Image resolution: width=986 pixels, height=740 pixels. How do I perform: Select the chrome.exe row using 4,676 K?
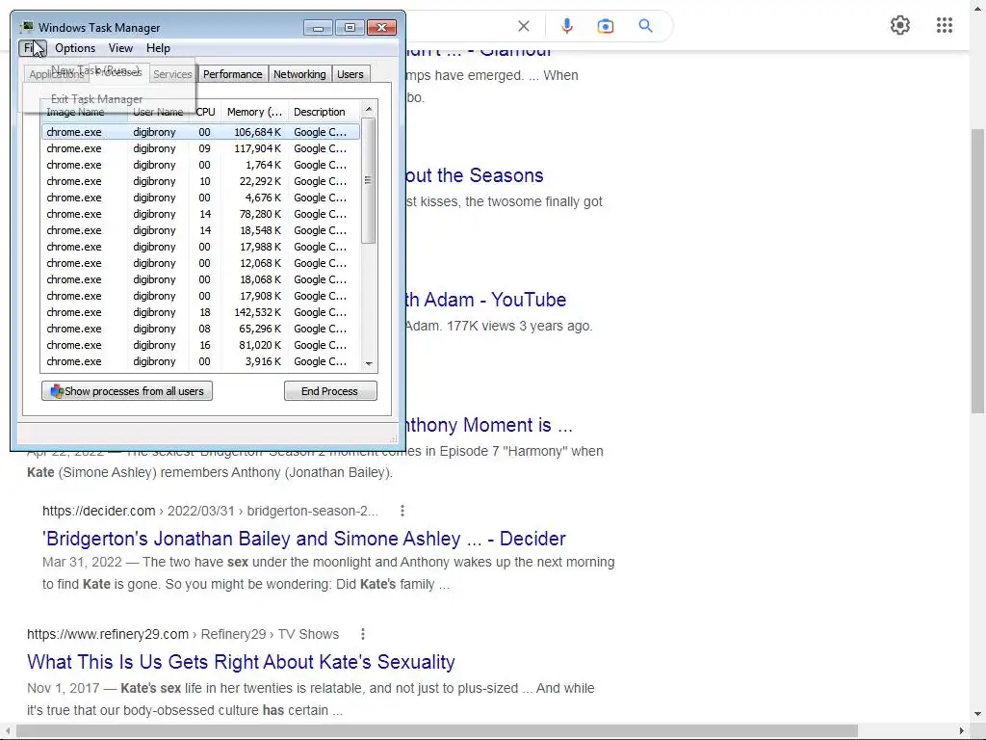(200, 198)
